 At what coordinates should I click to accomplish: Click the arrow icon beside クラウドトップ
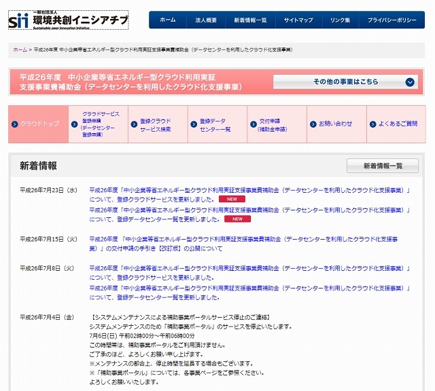click(15, 124)
